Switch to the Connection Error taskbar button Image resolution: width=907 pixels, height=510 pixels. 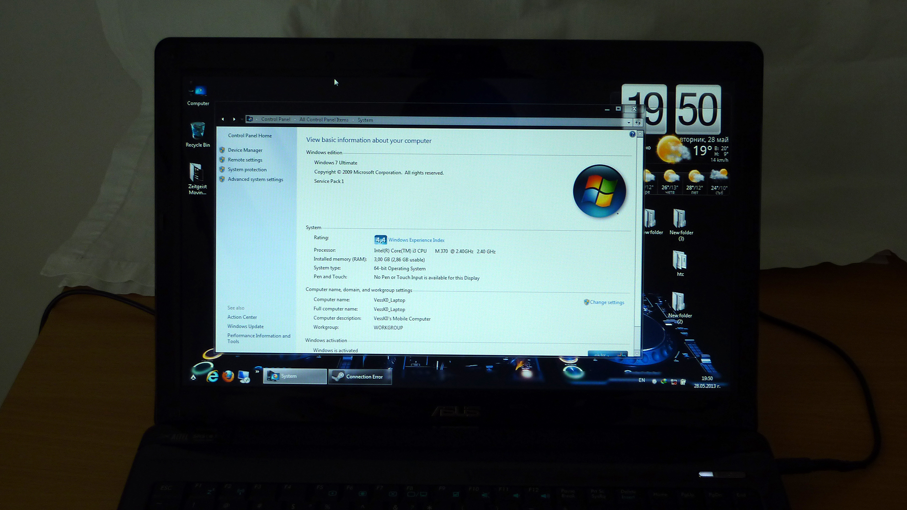point(360,377)
